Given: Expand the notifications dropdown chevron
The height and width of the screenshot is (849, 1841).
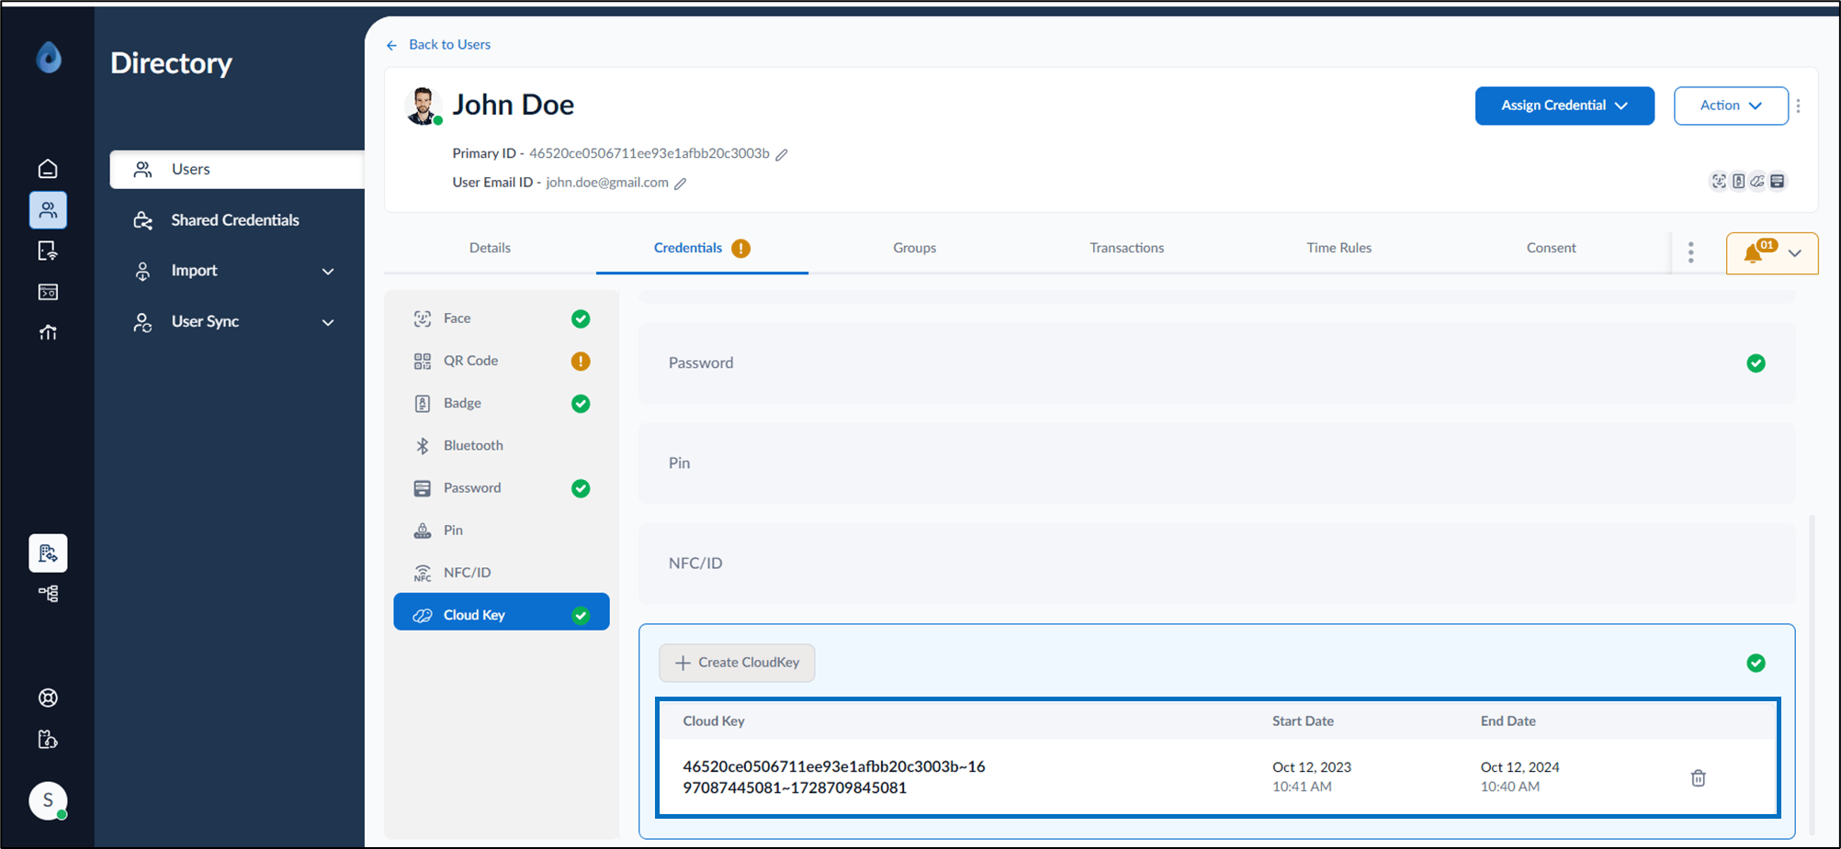Looking at the screenshot, I should tap(1795, 253).
